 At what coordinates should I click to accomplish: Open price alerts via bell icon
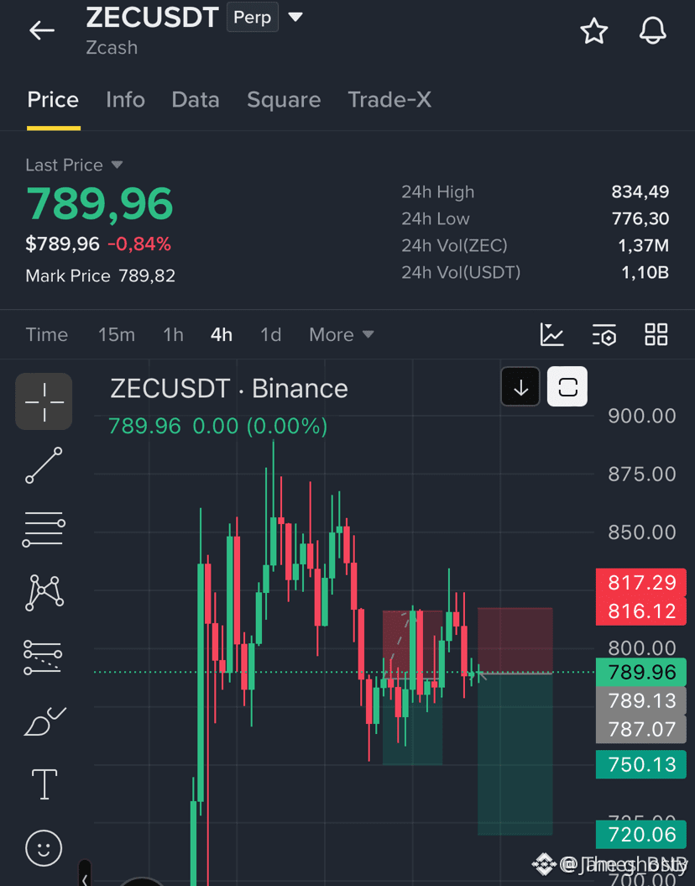(x=653, y=30)
